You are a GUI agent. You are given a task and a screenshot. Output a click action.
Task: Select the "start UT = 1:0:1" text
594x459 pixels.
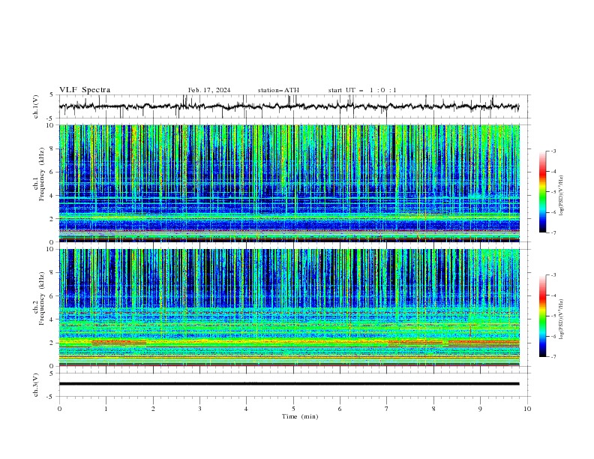pos(362,90)
